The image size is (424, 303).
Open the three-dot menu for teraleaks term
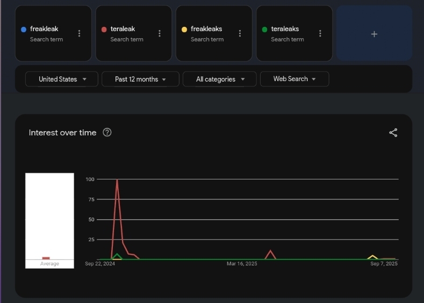tap(320, 33)
